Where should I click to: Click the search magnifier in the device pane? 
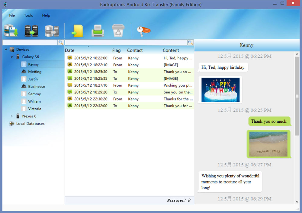(x=61, y=42)
